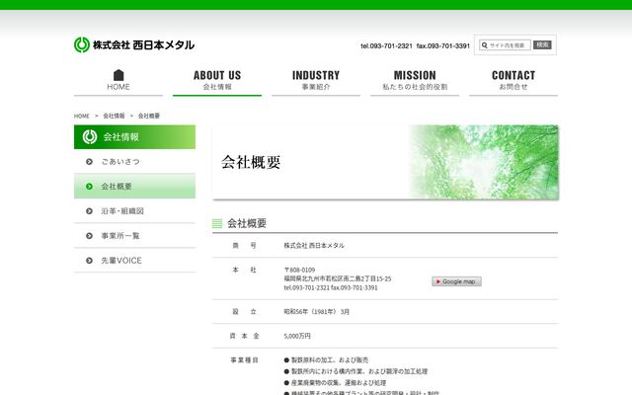Image resolution: width=632 pixels, height=395 pixels.
Task: Click the 株式会社 西日本メタル company name logo text
Action: (143, 44)
